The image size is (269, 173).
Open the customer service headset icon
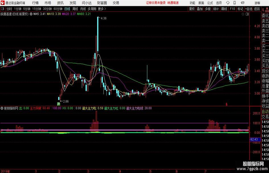(228, 3)
